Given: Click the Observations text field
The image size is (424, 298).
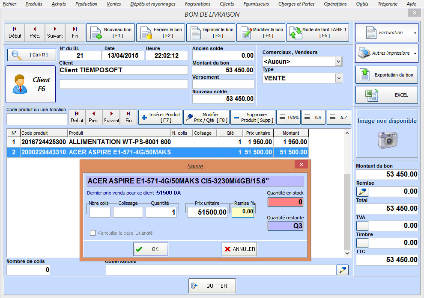Looking at the screenshot, I should 221,270.
